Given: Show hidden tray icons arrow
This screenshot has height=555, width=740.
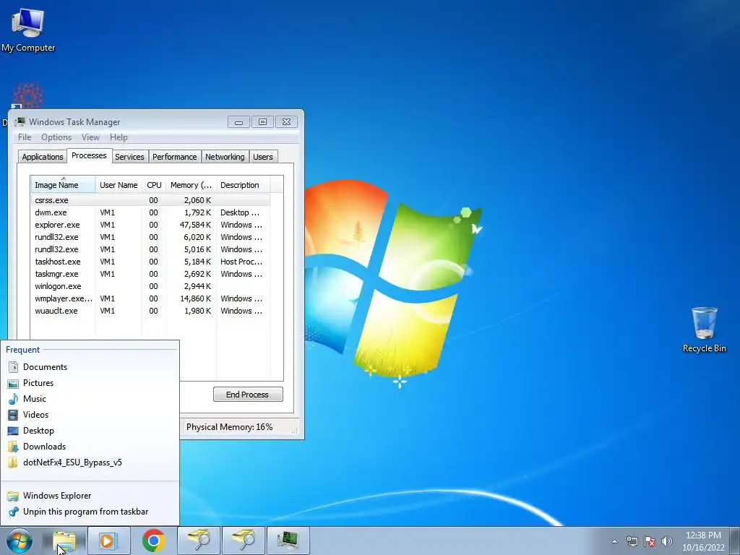Looking at the screenshot, I should tap(614, 541).
